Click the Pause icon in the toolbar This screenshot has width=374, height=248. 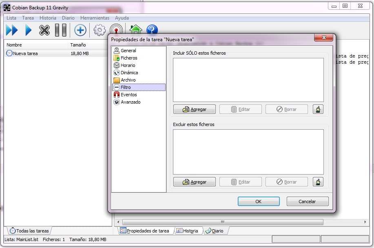point(60,30)
